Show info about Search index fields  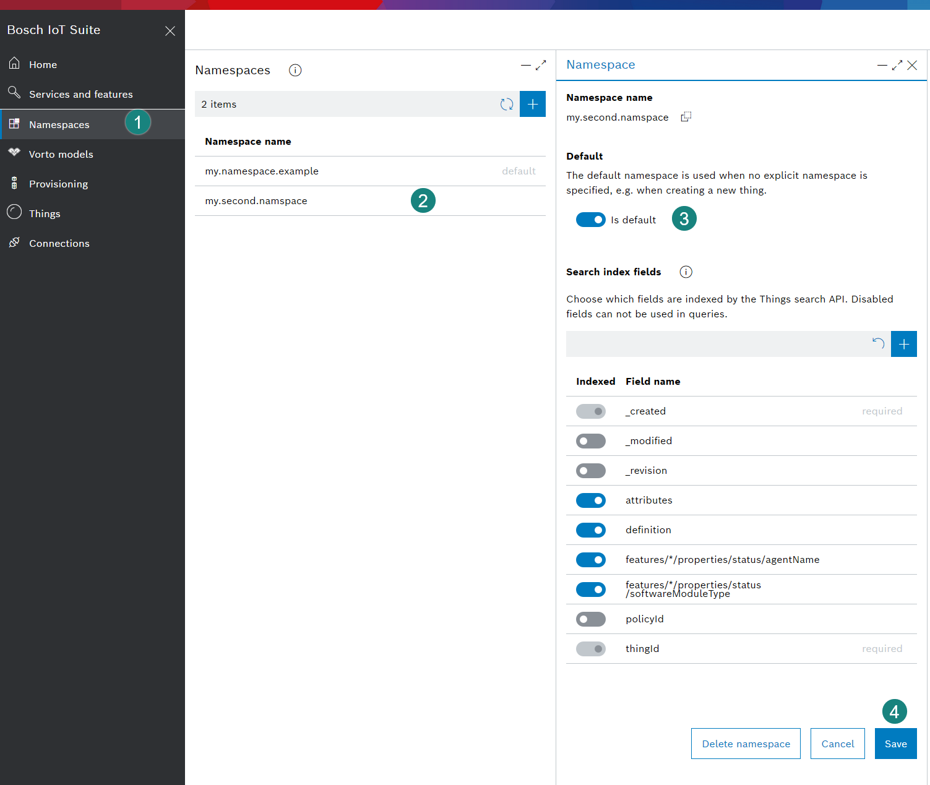(686, 272)
